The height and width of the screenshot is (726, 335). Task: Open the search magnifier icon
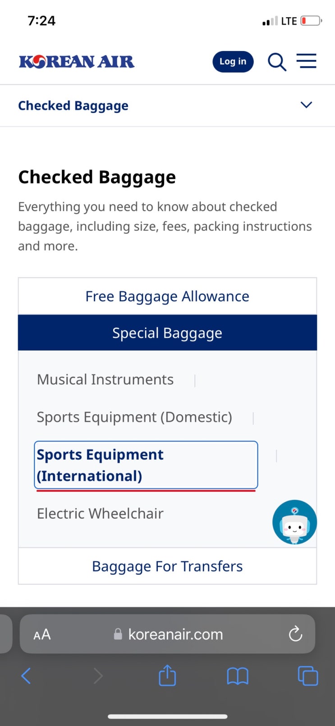pos(277,62)
